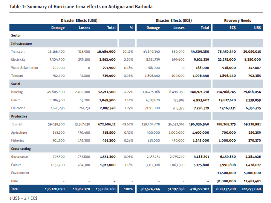Click the Electricity row label

pos(18,60)
